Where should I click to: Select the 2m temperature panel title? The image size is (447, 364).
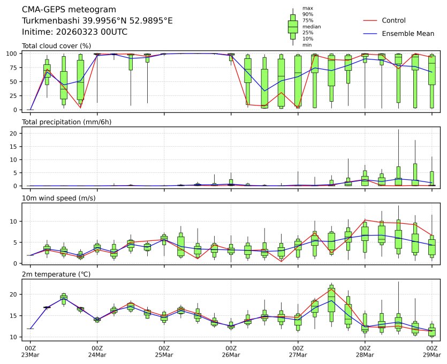(x=56, y=275)
